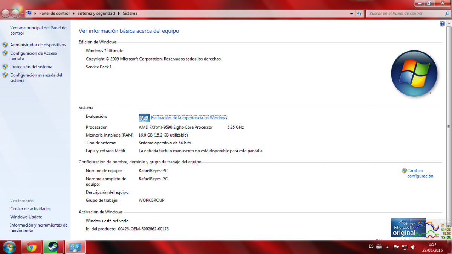
Task: Open the recent pages dropdown beside Forward
Action: [x=22, y=14]
